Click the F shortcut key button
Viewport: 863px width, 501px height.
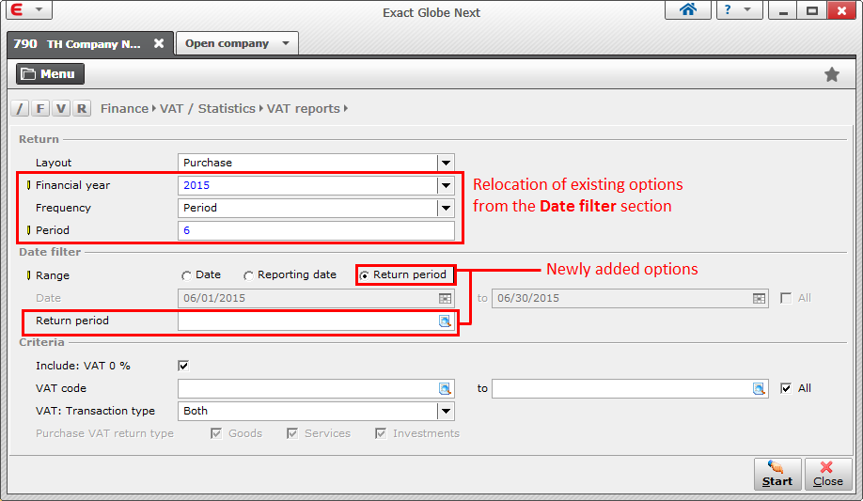coord(40,108)
